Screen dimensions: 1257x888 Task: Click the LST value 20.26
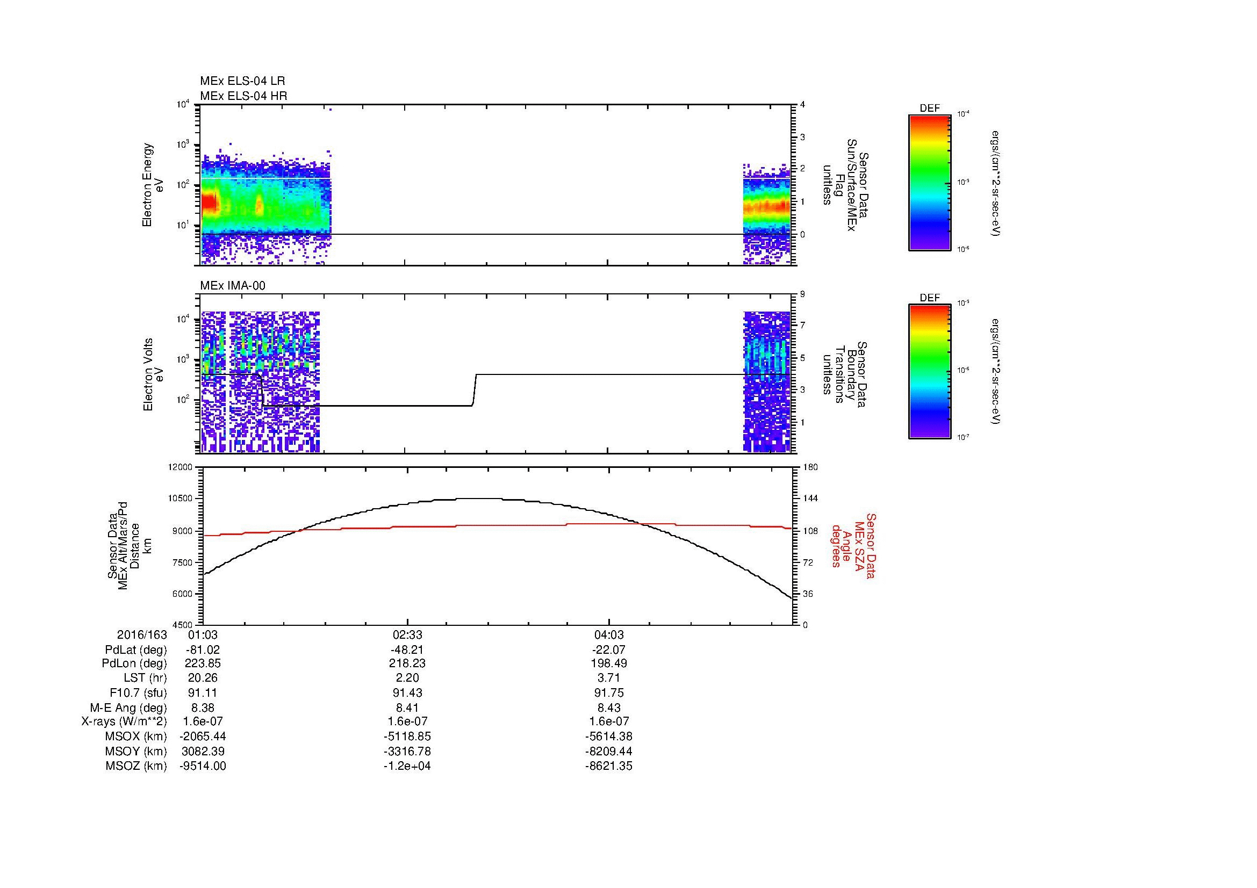pos(203,678)
